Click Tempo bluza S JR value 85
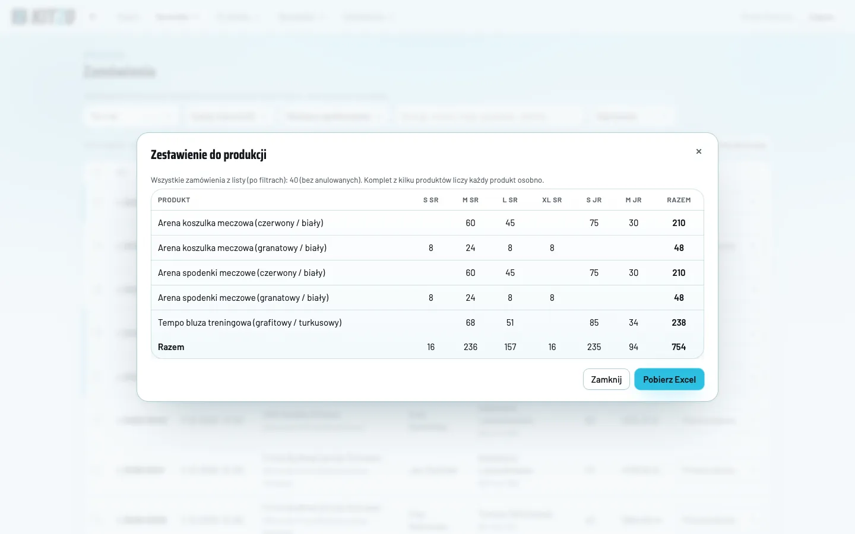 [594, 323]
